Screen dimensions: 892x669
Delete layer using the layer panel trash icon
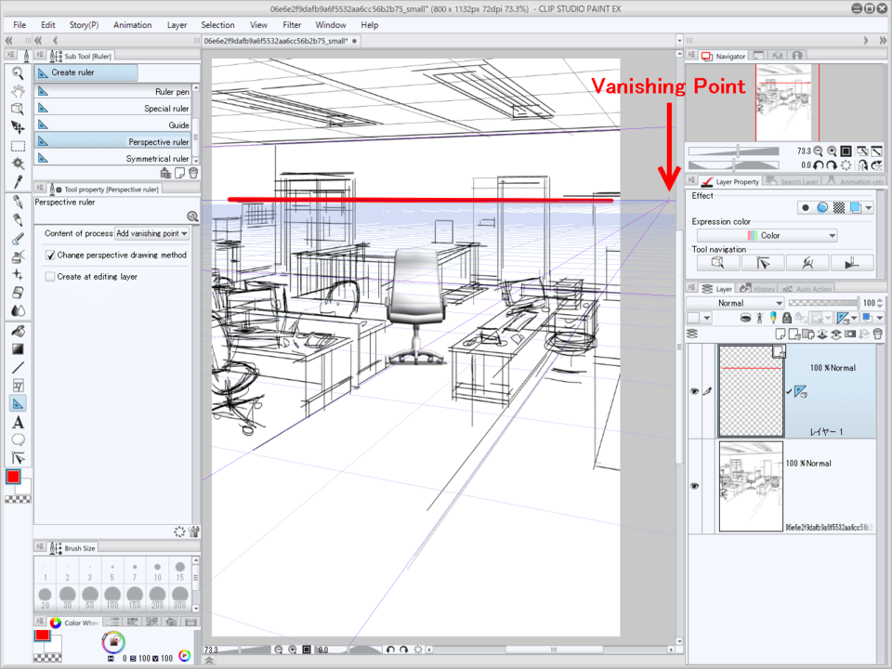(877, 334)
